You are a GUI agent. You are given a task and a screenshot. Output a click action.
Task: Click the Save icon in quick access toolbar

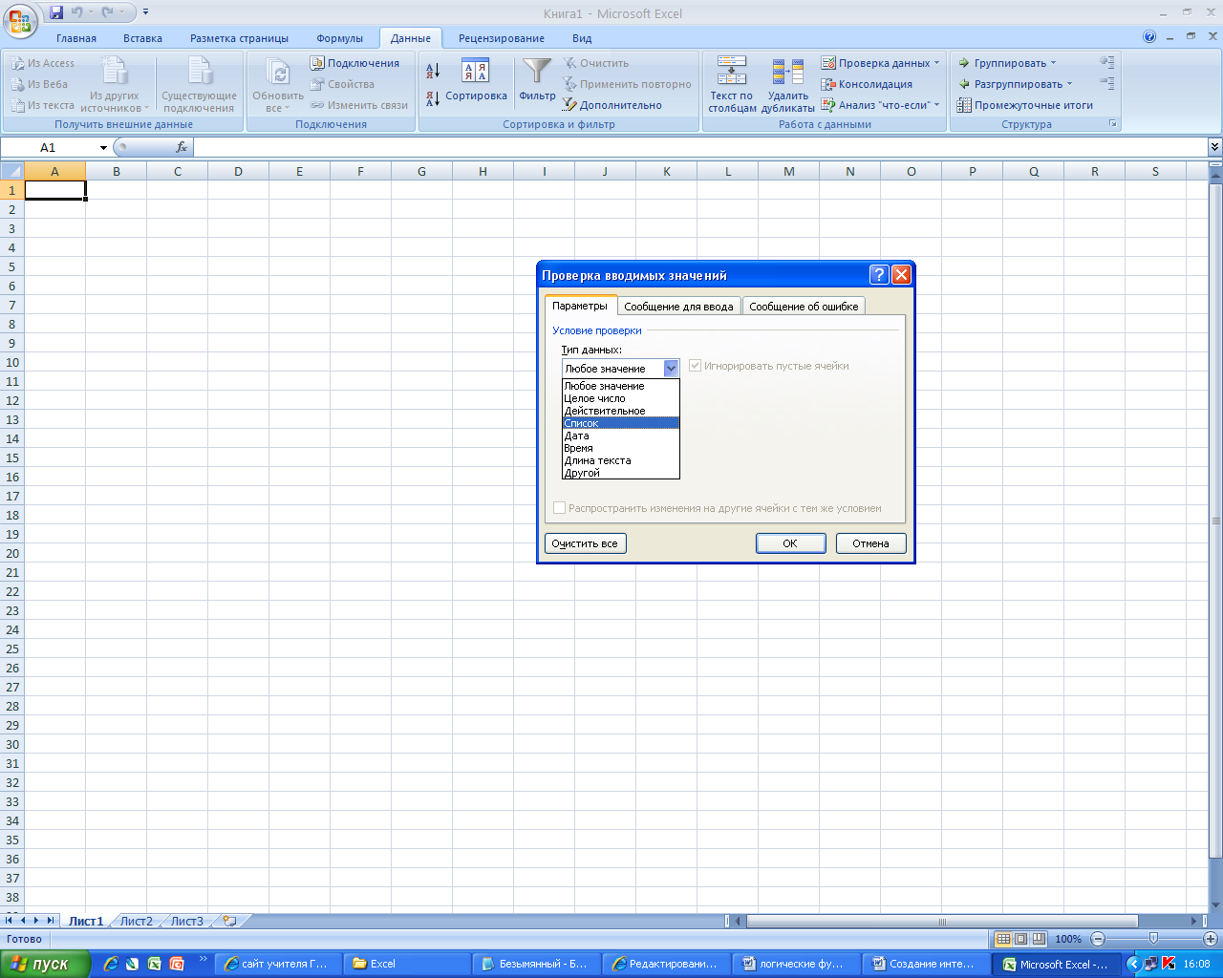56,12
